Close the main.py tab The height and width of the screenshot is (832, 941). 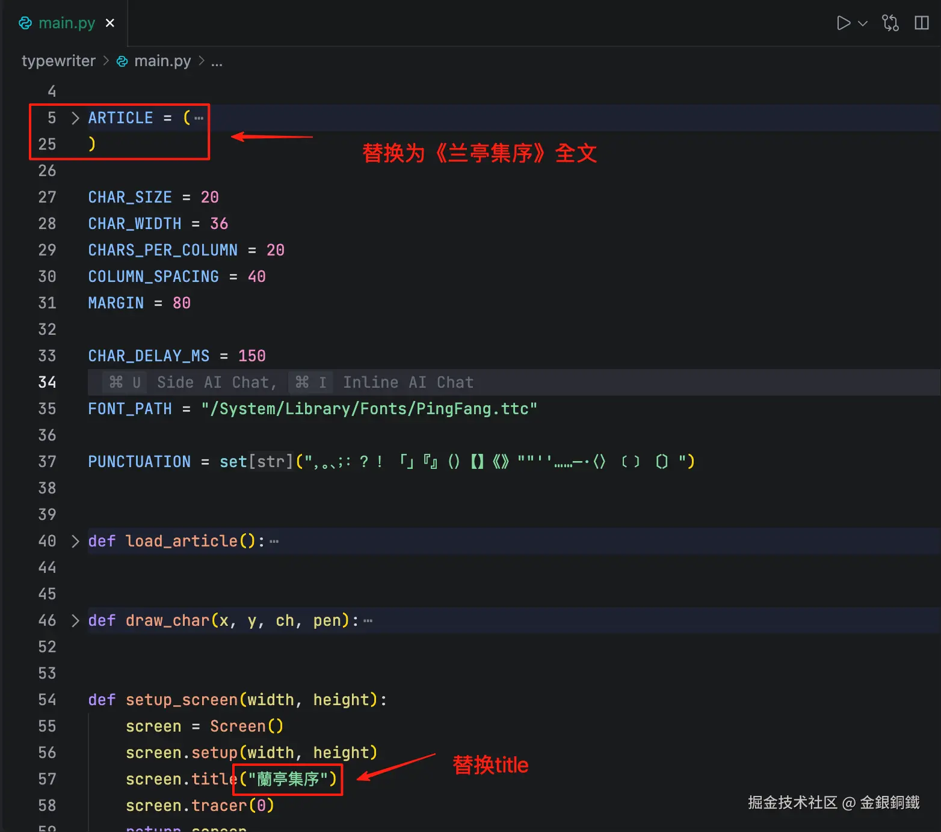tap(110, 23)
